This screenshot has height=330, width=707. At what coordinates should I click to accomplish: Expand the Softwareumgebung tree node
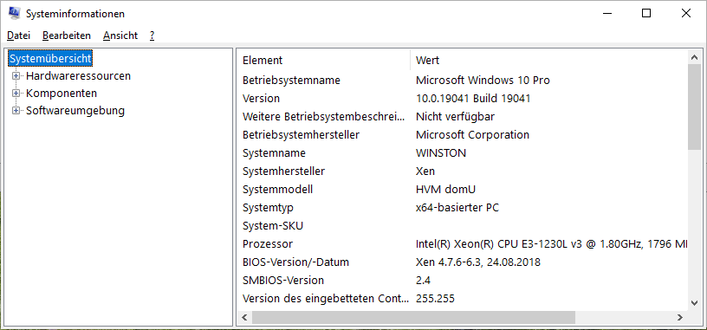16,111
